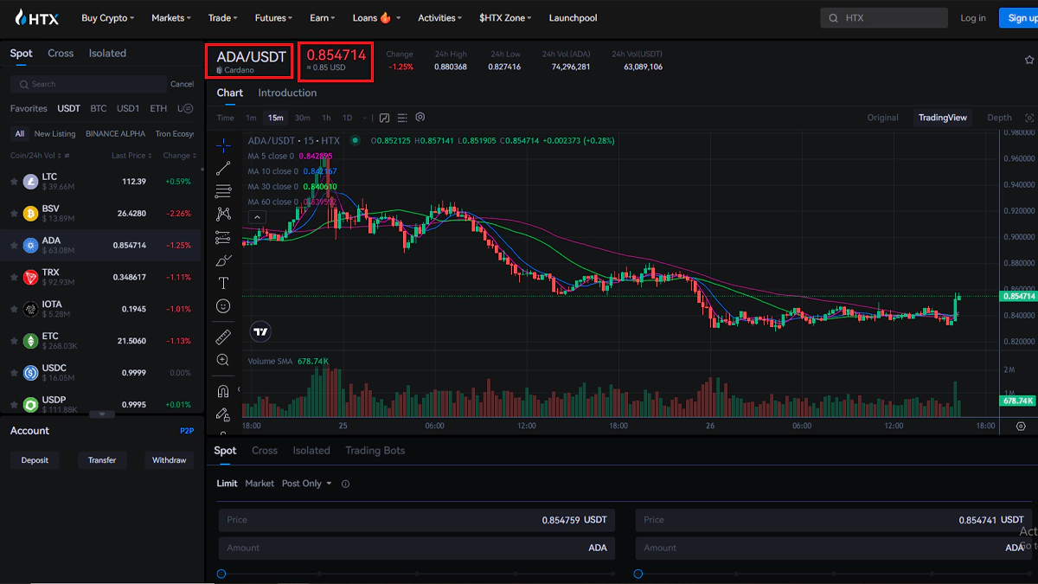The width and height of the screenshot is (1038, 584).
Task: Open chart axis settings gear
Action: [1021, 427]
